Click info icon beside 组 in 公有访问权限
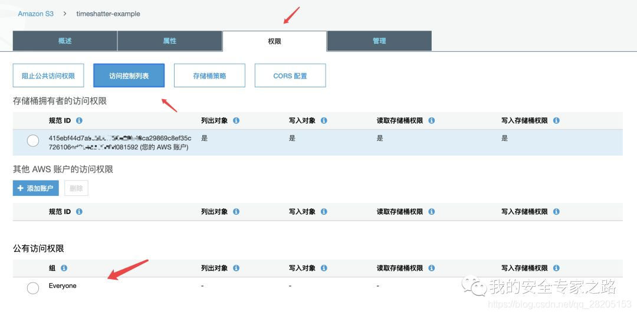The image size is (637, 315). point(64,268)
